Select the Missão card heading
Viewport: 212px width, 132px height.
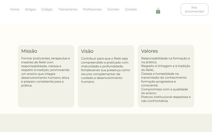pos(29,51)
